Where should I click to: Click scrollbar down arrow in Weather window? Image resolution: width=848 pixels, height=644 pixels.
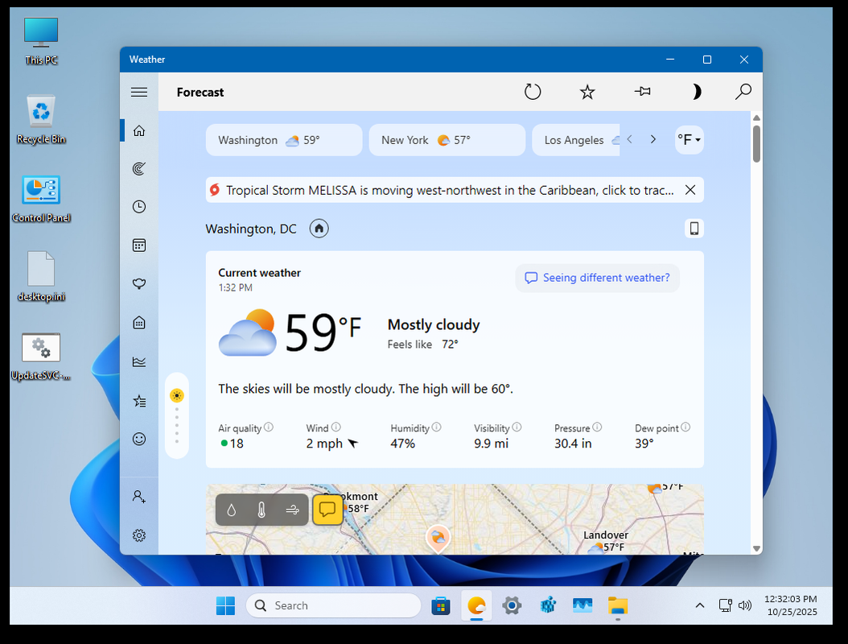point(756,548)
